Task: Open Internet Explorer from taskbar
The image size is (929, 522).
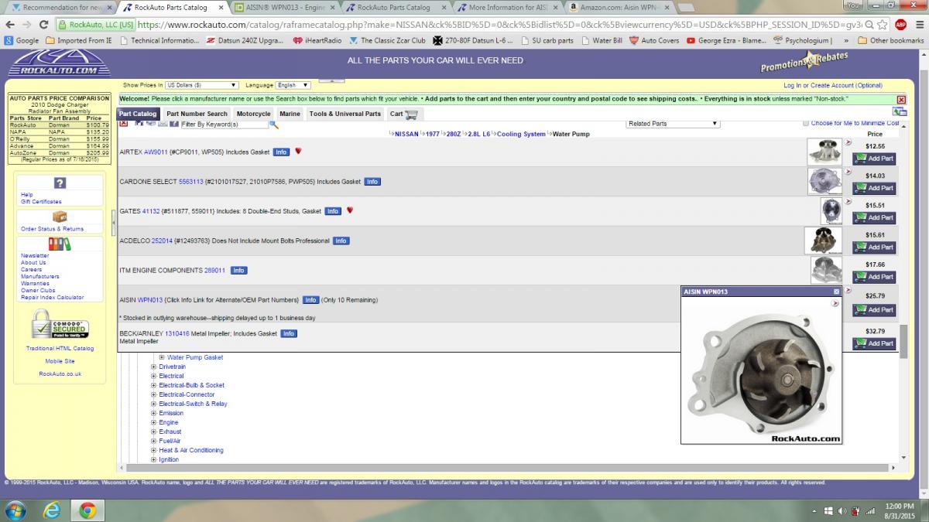Action: coord(52,510)
